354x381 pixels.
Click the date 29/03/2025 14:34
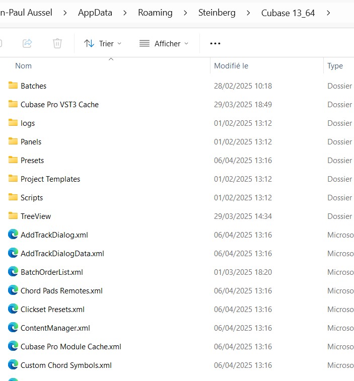(x=243, y=216)
